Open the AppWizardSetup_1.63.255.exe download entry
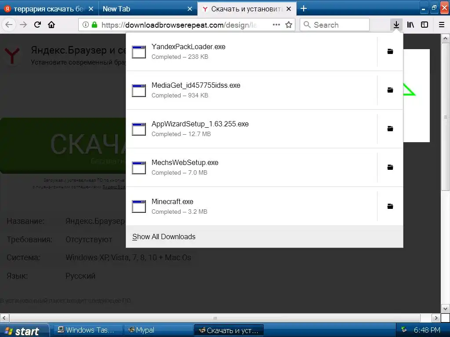Image resolution: width=450 pixels, height=337 pixels. 251,129
